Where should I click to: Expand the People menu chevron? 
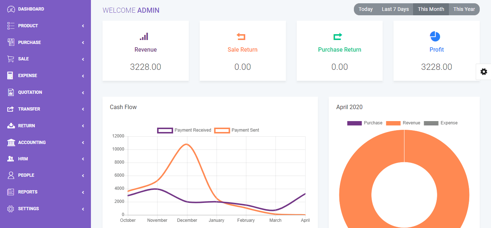83,175
